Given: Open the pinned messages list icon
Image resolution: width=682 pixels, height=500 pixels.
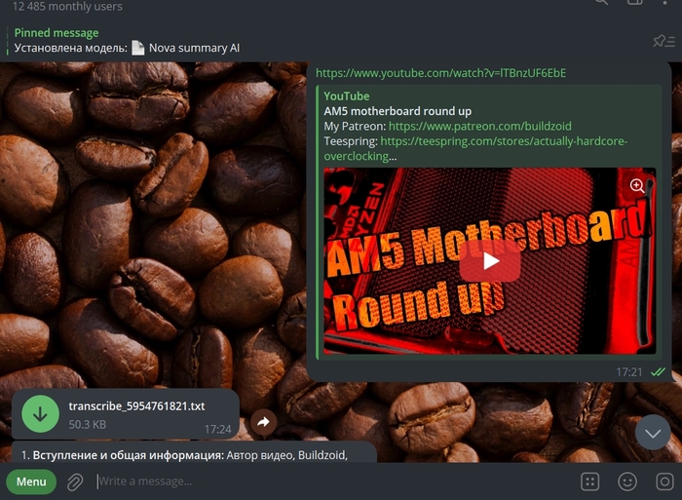Looking at the screenshot, I should 663,41.
